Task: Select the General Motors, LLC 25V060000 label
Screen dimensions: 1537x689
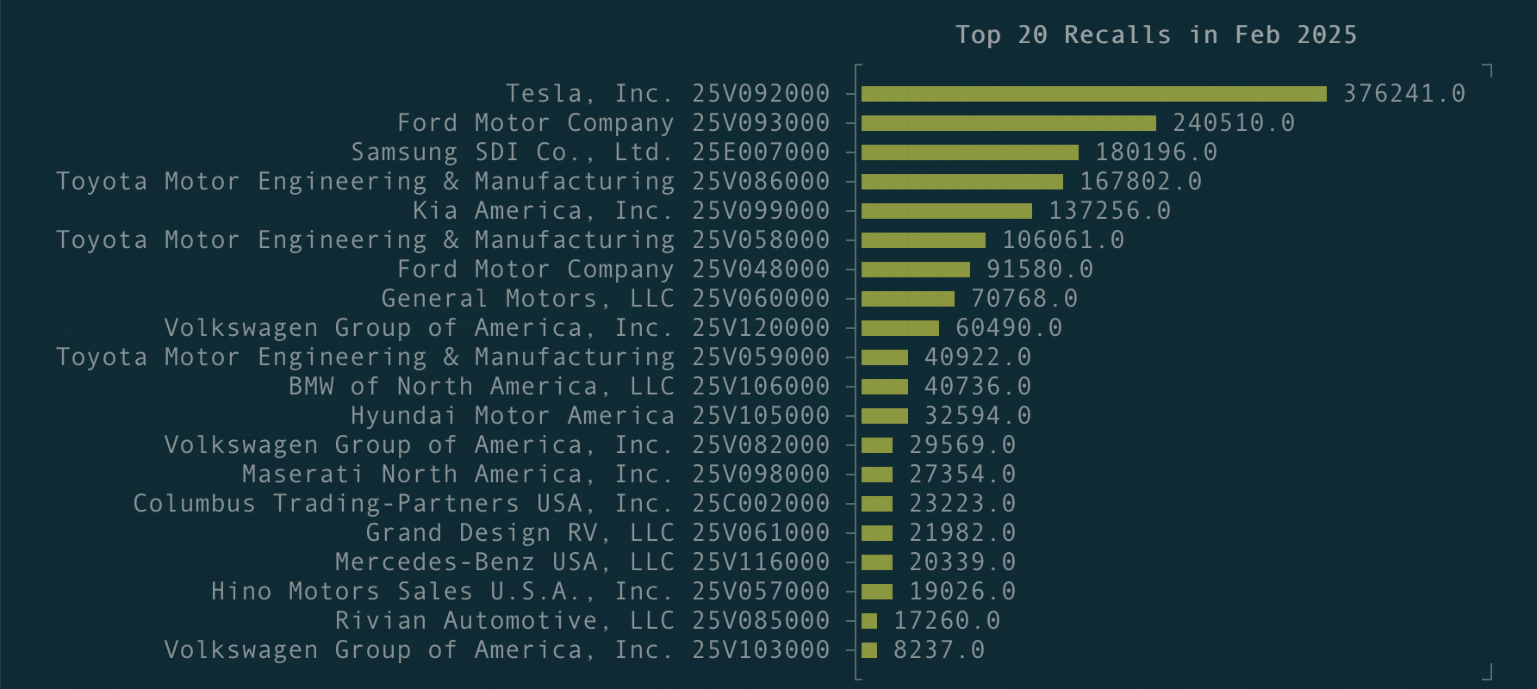Action: click(x=606, y=298)
